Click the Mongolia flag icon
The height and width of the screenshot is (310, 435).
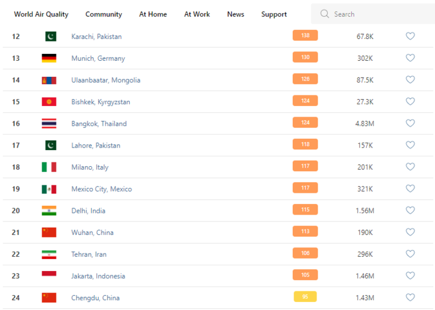49,80
